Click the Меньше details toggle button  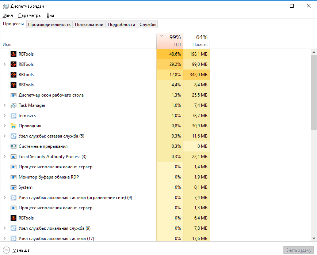coord(17,250)
